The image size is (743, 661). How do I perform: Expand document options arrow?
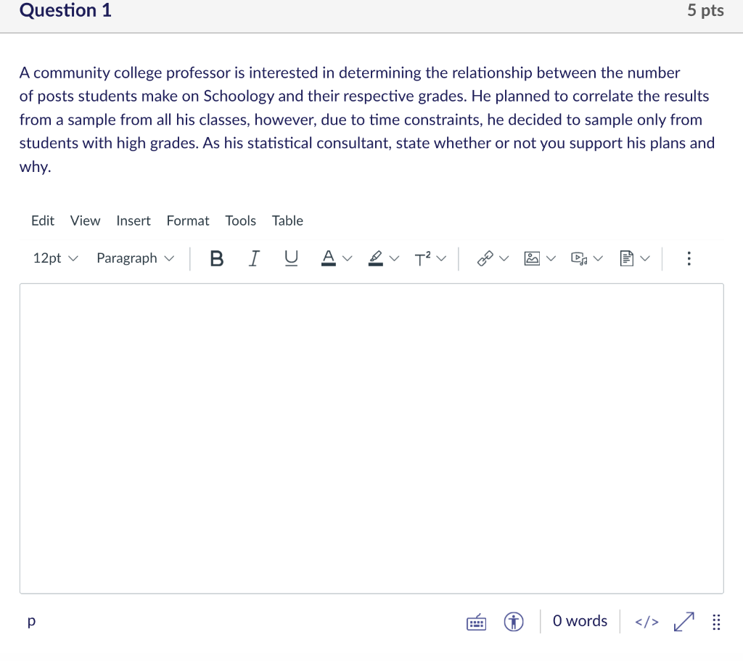[645, 259]
